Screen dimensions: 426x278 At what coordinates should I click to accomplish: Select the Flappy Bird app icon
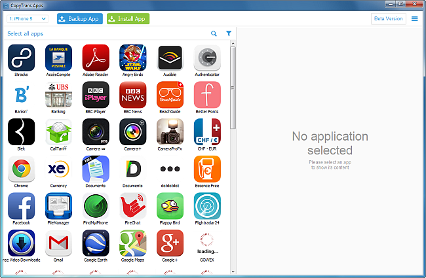pyautogui.click(x=170, y=206)
